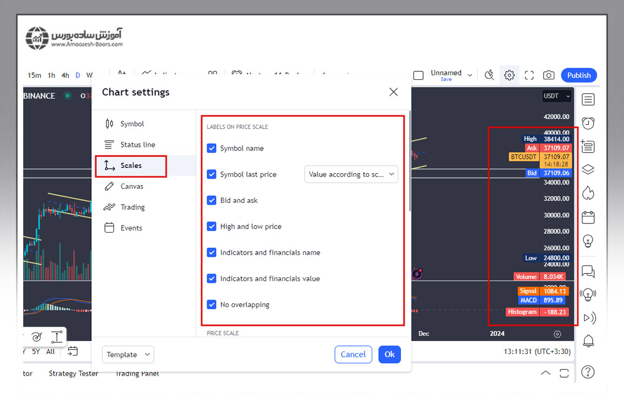Disable the No overlapping checkbox

coord(212,304)
